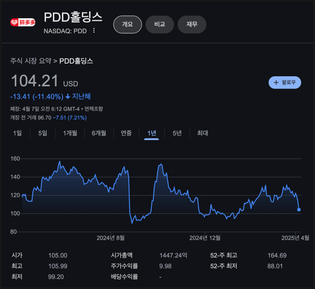The width and height of the screenshot is (315, 289).
Task: Click the 2024년 12월 axis label
Action: point(205,238)
